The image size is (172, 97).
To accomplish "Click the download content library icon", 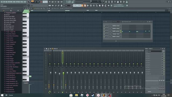I will coord(127,2).
